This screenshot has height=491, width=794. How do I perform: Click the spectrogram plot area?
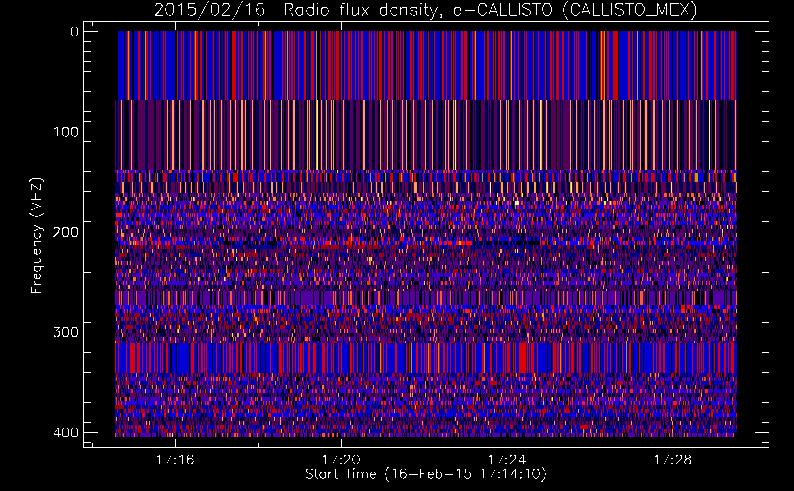pos(426,234)
